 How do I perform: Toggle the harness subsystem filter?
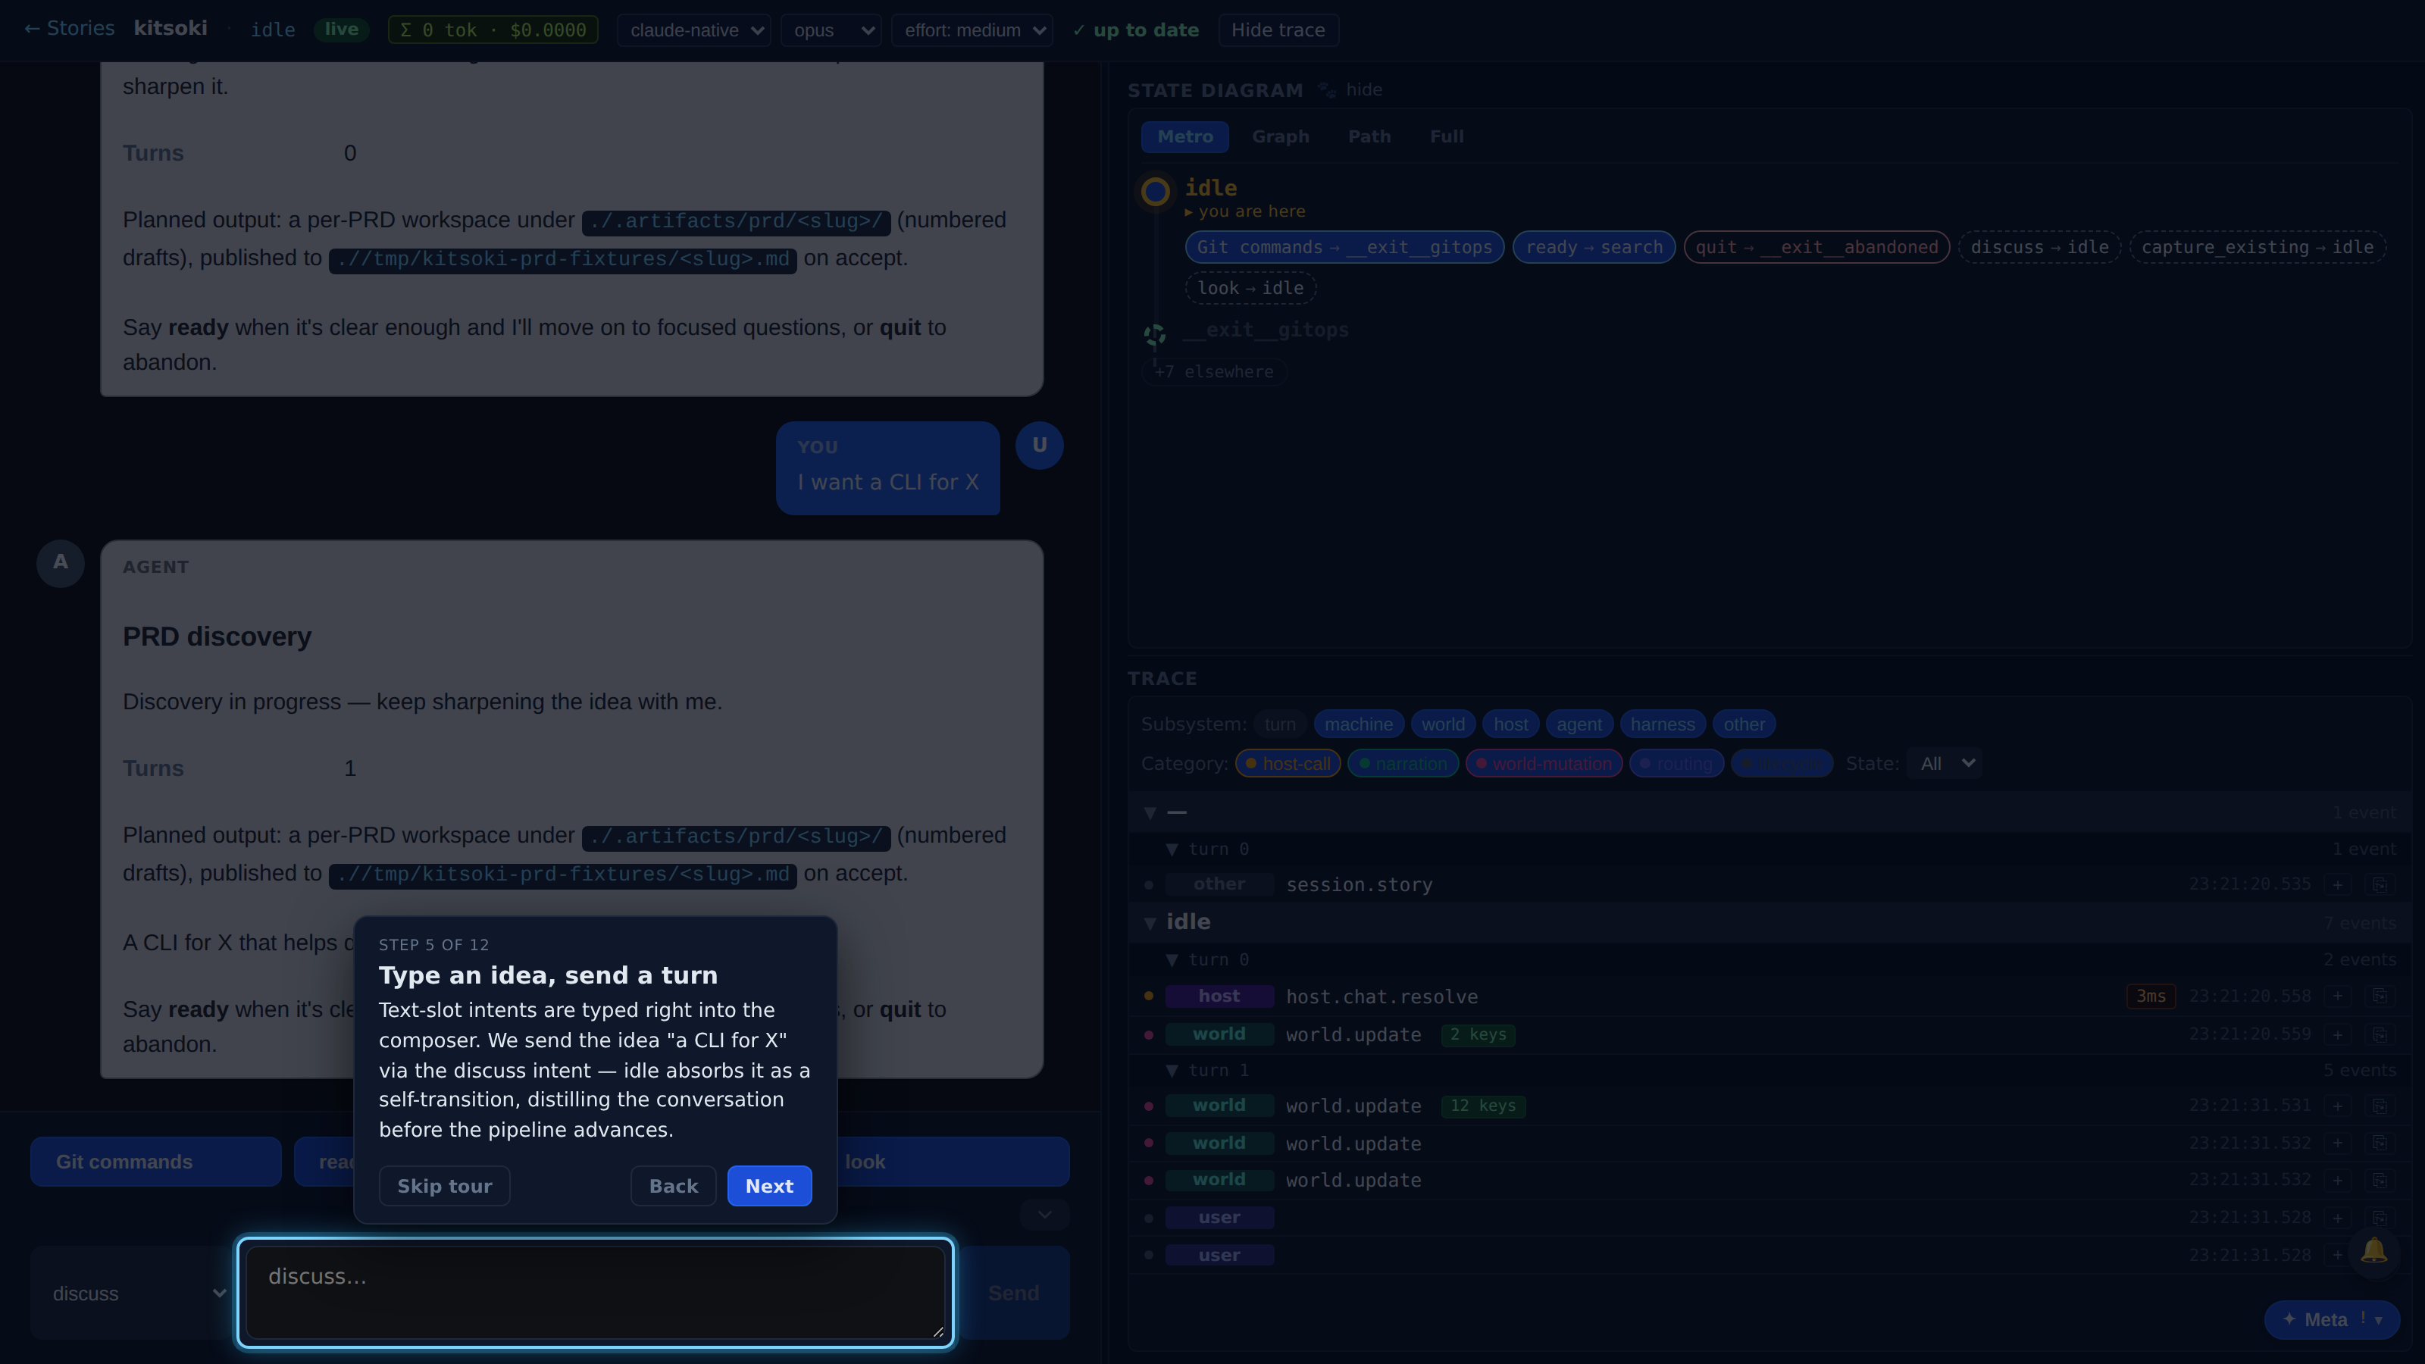tap(1663, 724)
